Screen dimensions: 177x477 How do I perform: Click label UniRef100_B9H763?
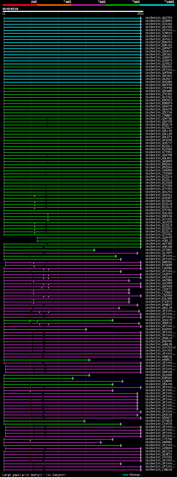point(159,42)
